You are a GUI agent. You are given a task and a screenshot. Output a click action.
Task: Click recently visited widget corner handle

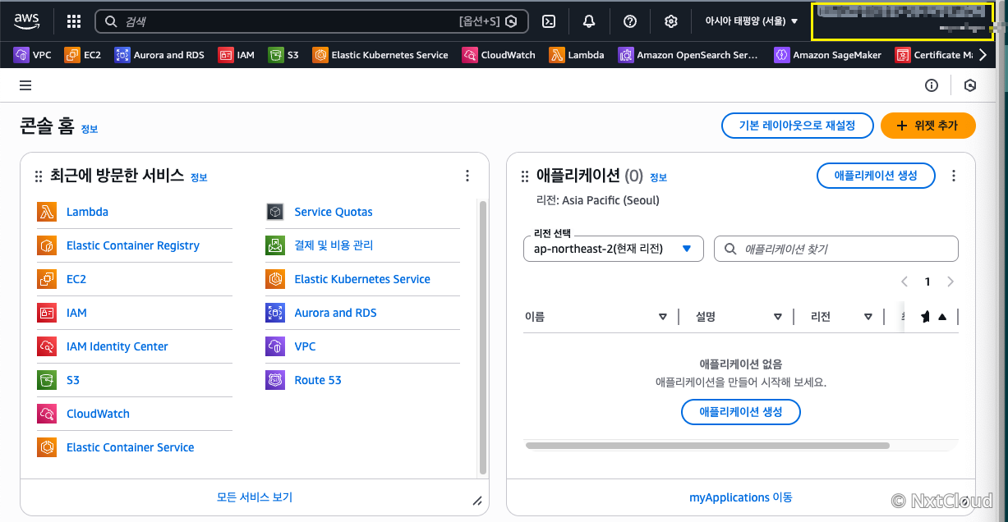coord(477,500)
